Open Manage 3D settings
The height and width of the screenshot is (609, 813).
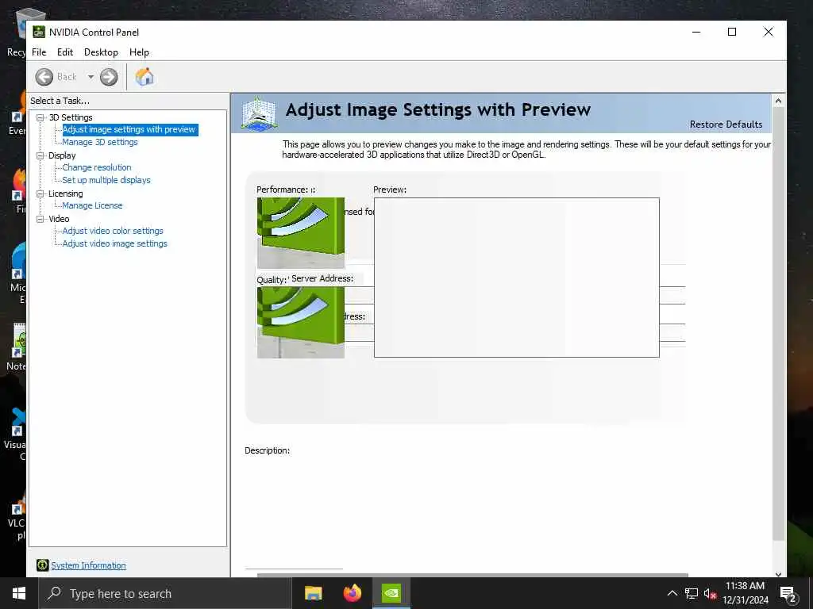pos(99,142)
